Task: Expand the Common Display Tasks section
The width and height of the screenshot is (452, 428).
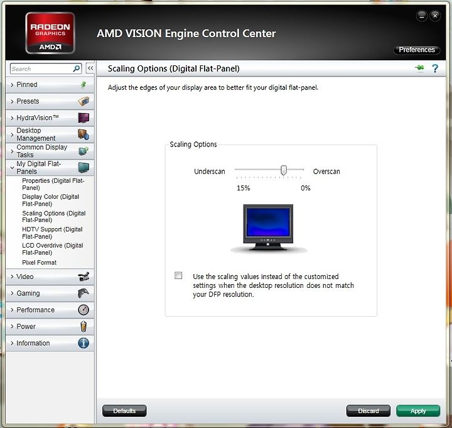Action: (x=50, y=151)
